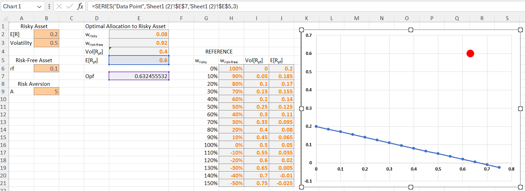This screenshot has width=525, height=191.
Task: Select the -0.01 cell in the E[Rpf] column
Action: pos(281,175)
